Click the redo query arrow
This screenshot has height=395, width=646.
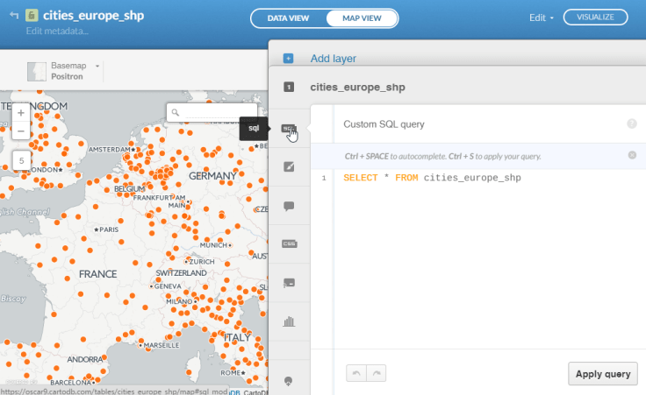click(x=377, y=373)
